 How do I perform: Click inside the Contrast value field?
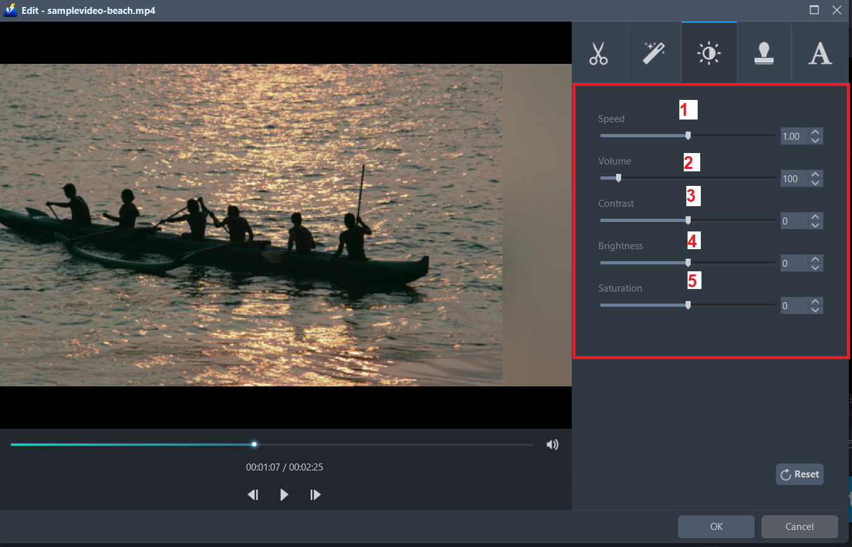point(794,220)
